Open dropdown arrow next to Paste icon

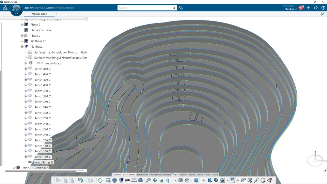tap(76, 181)
